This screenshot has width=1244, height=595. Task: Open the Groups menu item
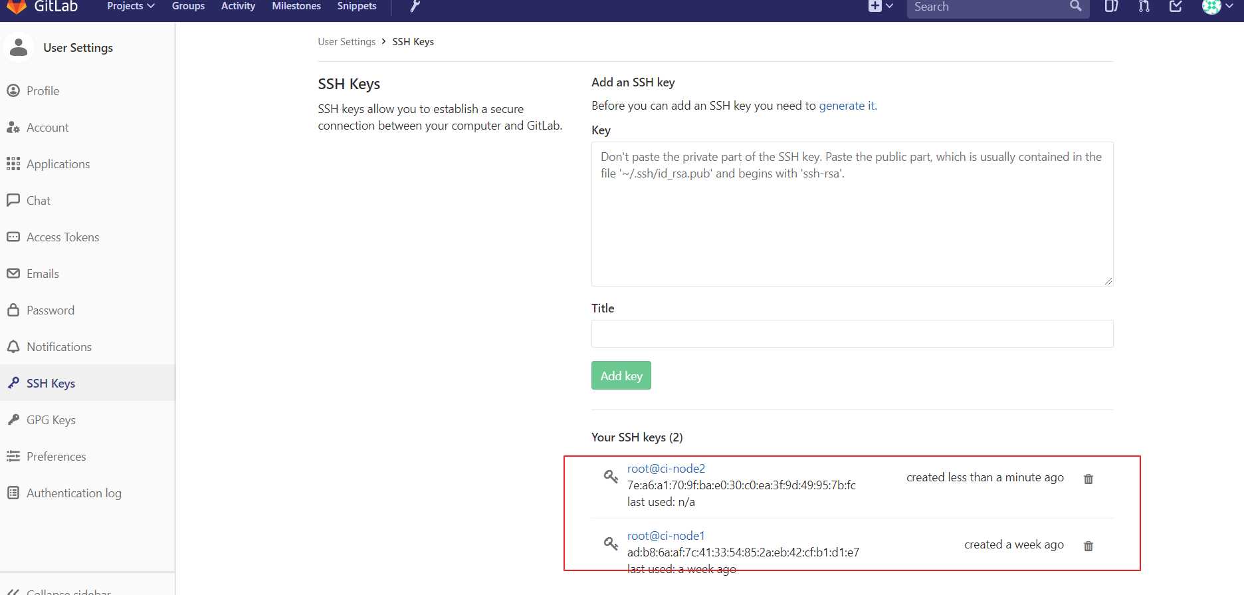tap(188, 6)
